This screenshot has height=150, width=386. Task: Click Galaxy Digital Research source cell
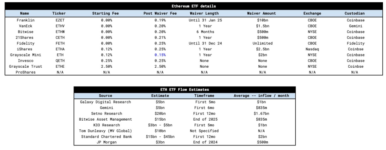[x=106, y=102]
